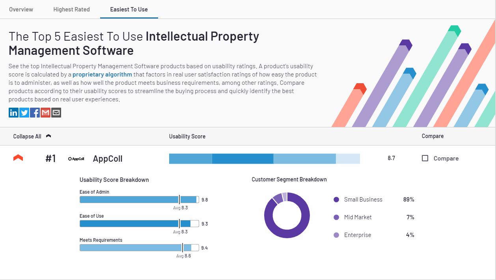Click the email envelope share icon
The image size is (496, 280).
point(56,113)
